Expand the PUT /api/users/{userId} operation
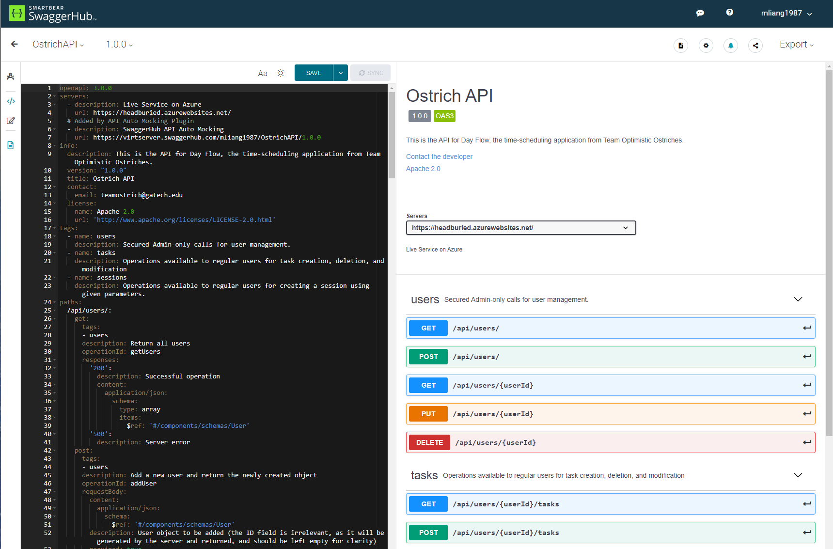The width and height of the screenshot is (833, 549). pyautogui.click(x=611, y=414)
